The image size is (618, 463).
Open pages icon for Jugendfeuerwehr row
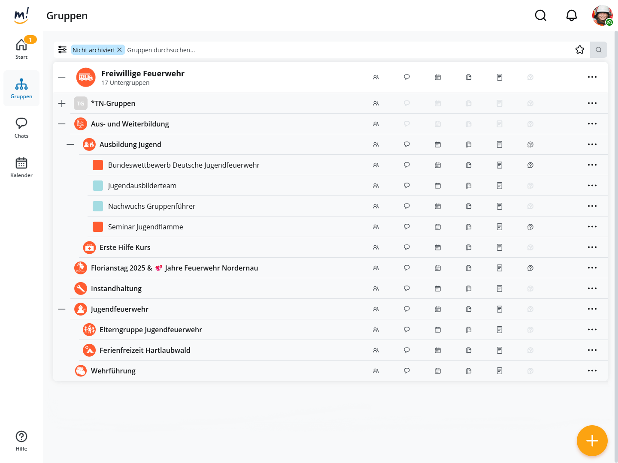[500, 309]
